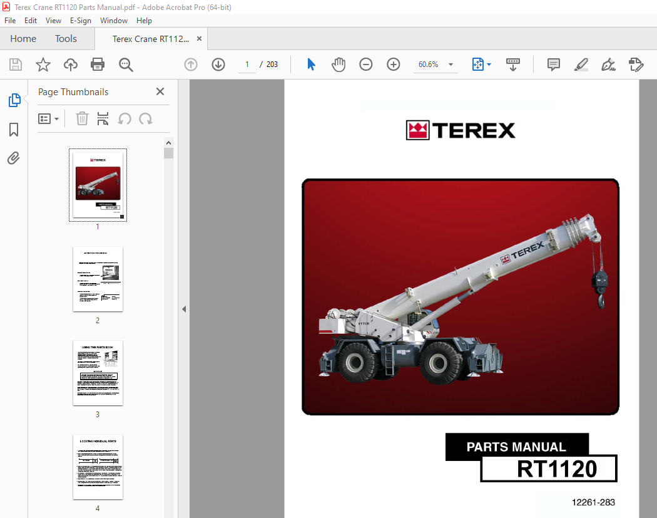Expand the fit page options dropdown arrow
This screenshot has height=518, width=657.
coord(489,65)
